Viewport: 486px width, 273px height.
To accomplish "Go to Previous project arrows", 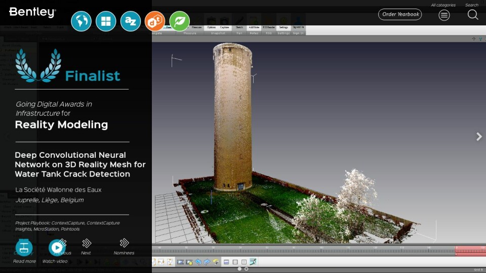I will click(x=63, y=243).
